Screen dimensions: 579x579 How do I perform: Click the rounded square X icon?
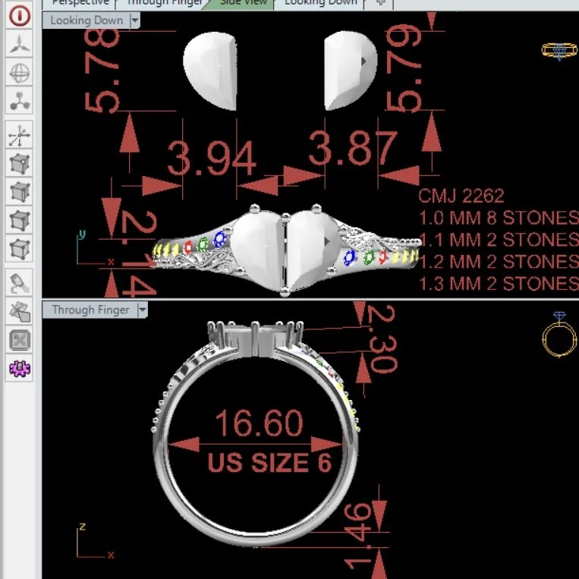click(20, 340)
